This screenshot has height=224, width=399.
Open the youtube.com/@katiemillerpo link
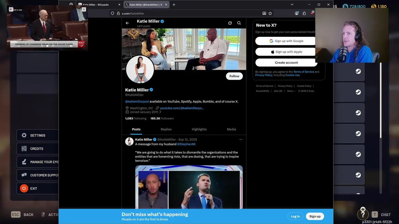(182, 108)
